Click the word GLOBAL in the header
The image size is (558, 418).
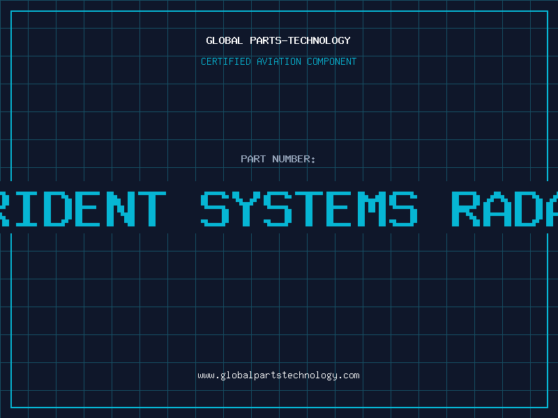tap(224, 40)
